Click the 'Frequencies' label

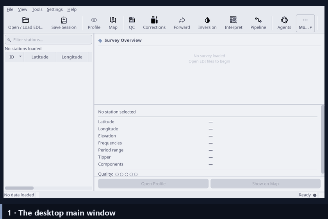pos(110,143)
